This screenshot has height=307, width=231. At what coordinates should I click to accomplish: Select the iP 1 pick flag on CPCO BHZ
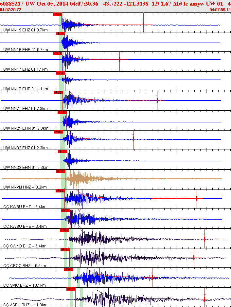(65, 250)
